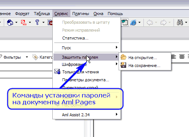
Task: Choose Статистика... from the Сервис menu
Action: [x=75, y=38]
